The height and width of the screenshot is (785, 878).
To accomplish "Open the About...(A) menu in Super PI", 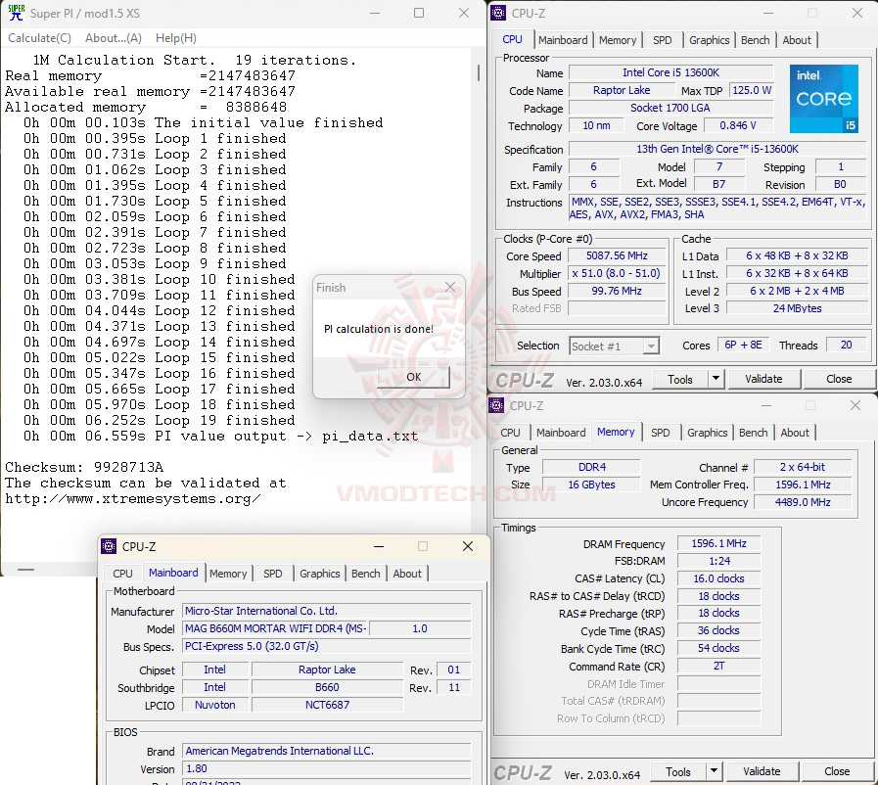I will click(x=114, y=38).
